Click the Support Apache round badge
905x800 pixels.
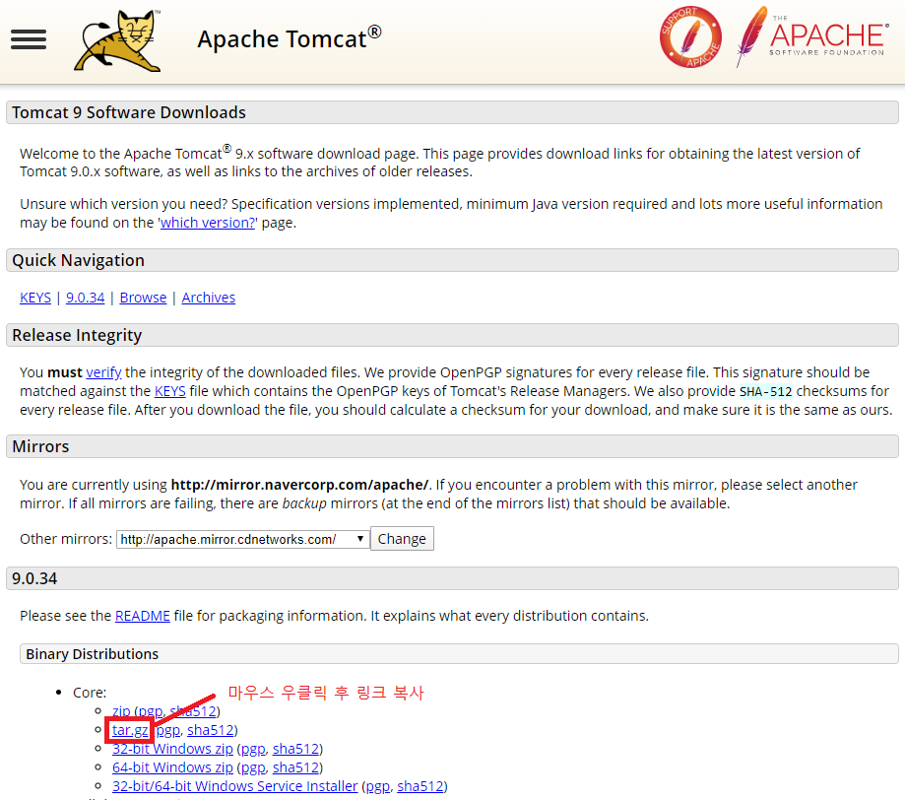coord(690,37)
